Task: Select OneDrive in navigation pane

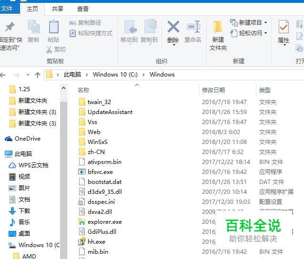Action: coord(22,138)
